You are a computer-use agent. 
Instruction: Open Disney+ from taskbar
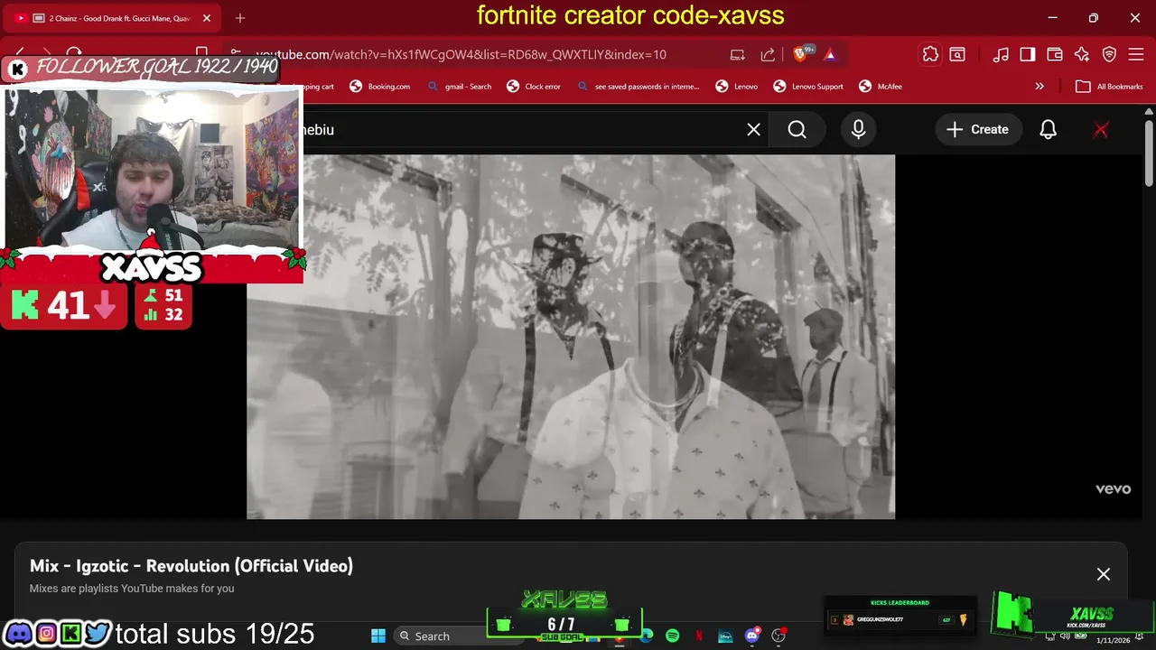[725, 636]
